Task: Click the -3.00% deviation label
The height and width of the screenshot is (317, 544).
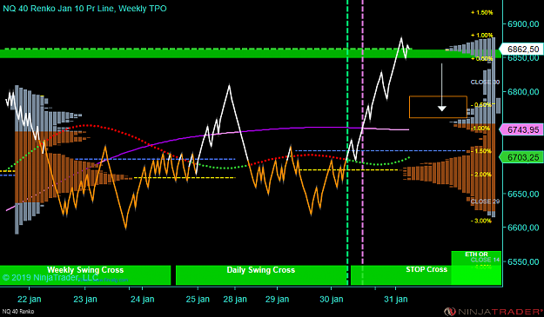Action: point(481,221)
